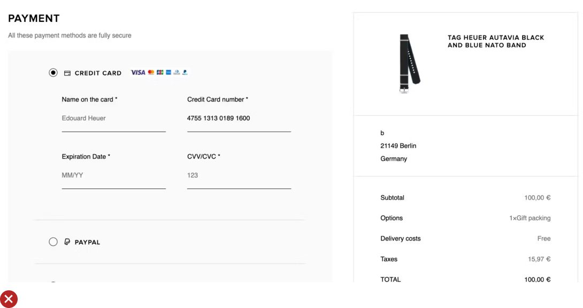Viewport: 583px width, 308px height.
Task: Click the small PayPal logo in card logos row
Action: [x=185, y=72]
